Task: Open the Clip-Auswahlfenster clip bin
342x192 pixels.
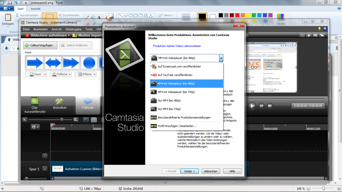Action: tap(35, 105)
